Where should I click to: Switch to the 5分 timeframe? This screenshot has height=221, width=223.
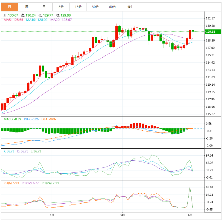tap(61, 6)
